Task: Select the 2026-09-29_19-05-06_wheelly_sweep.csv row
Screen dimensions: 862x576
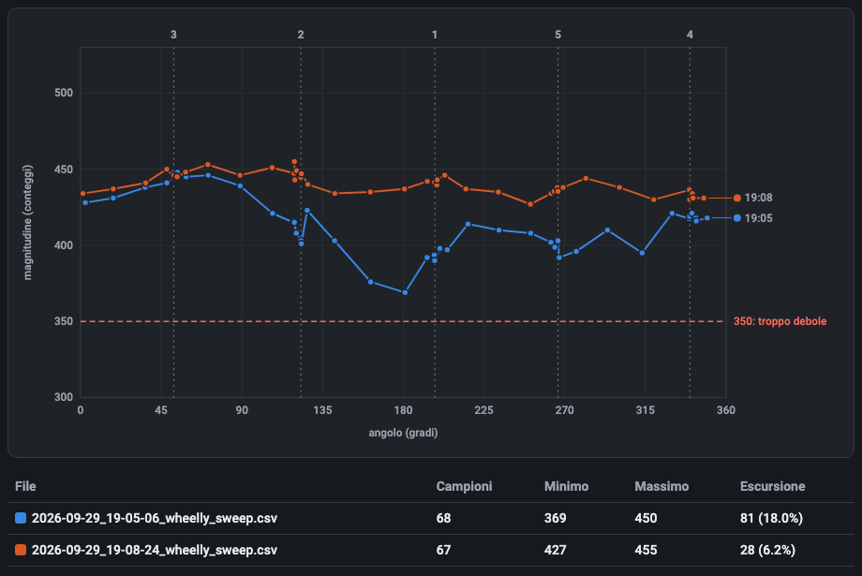Action: pyautogui.click(x=430, y=518)
